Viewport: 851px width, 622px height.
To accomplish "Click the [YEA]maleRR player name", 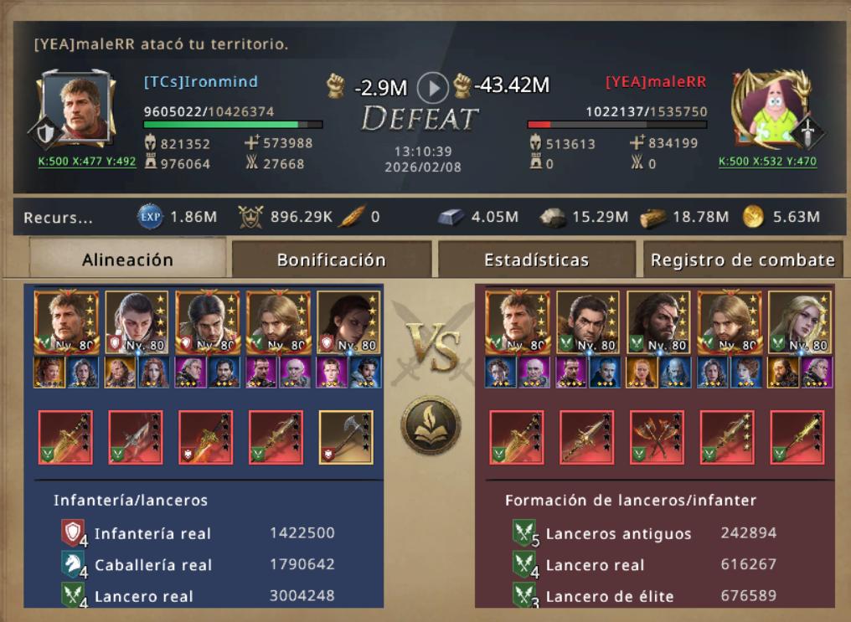I will 656,82.
